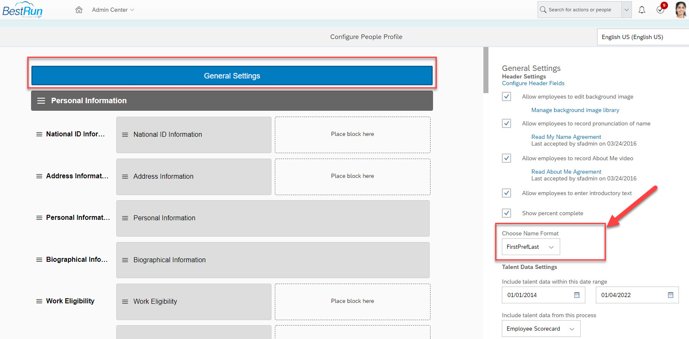
Task: Open the search scope dropdown arrow
Action: point(626,10)
